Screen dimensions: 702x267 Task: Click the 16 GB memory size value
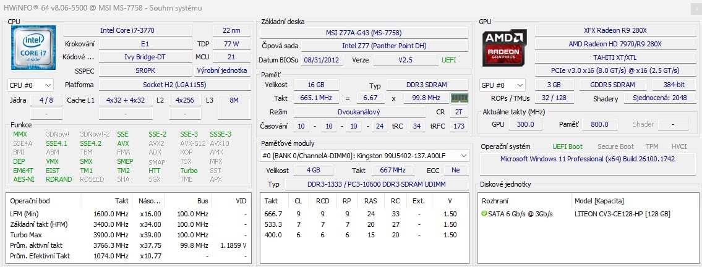[x=316, y=85]
